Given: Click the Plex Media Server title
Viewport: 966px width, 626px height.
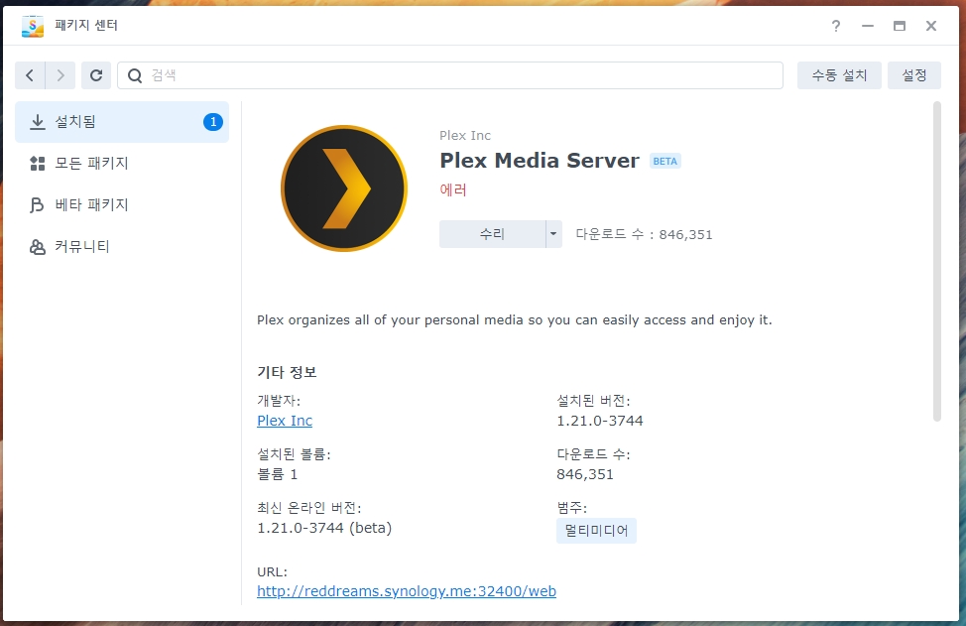Looking at the screenshot, I should [540, 161].
